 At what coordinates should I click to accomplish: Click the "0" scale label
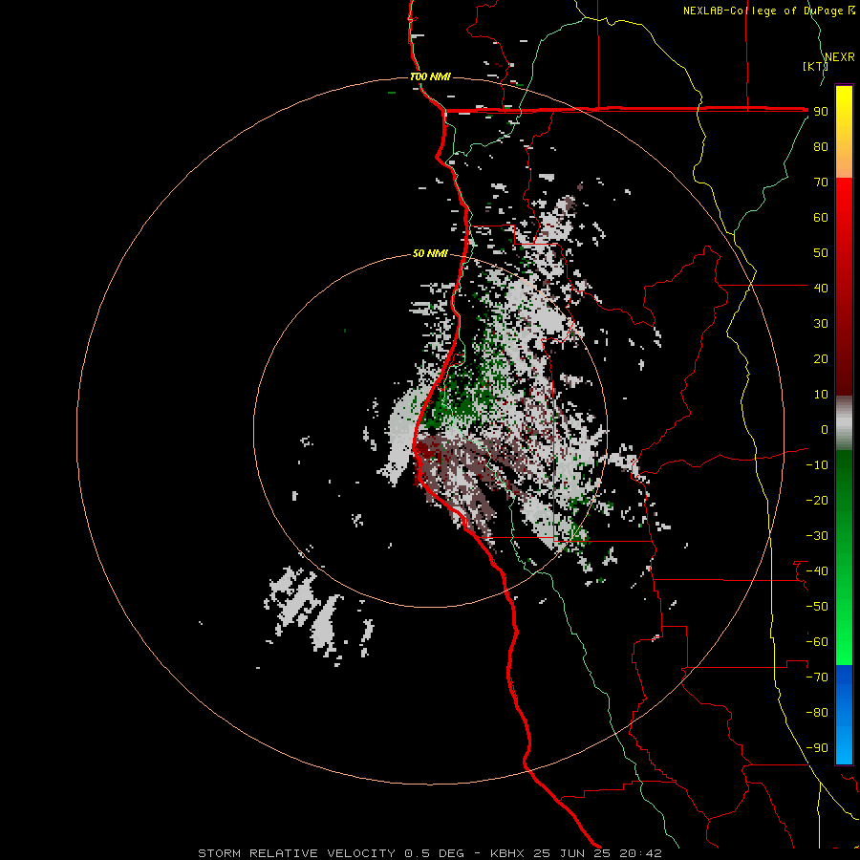[825, 430]
